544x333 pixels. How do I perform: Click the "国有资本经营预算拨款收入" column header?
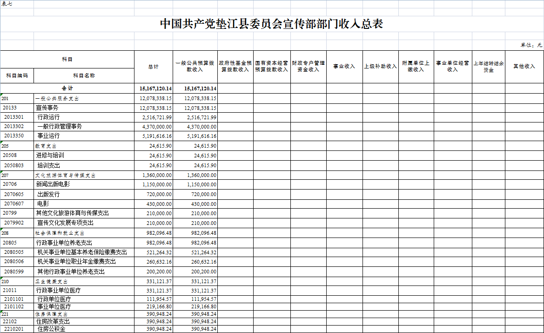pyautogui.click(x=272, y=67)
